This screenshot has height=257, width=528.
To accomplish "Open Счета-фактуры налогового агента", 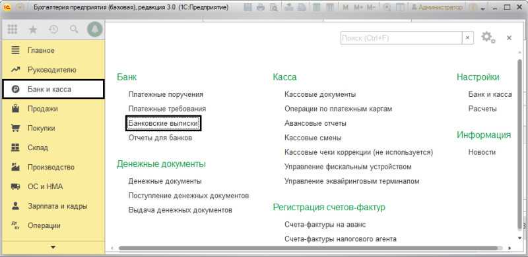I will point(341,239).
